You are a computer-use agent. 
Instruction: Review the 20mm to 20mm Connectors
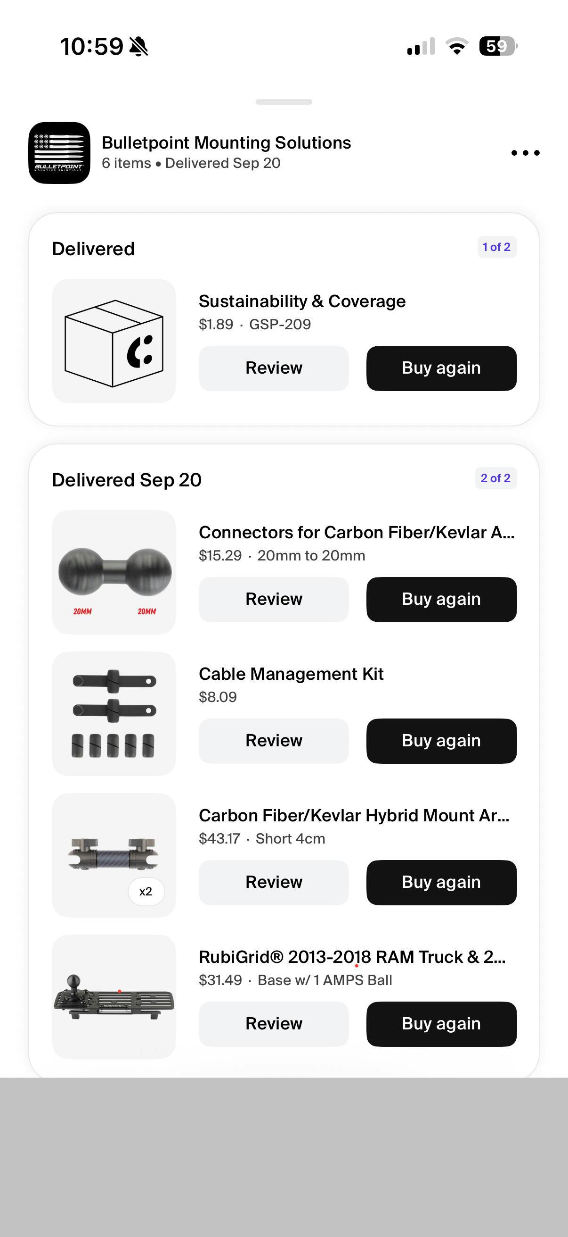(x=274, y=599)
